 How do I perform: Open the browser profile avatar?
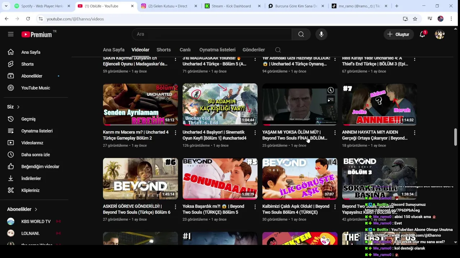point(441,19)
